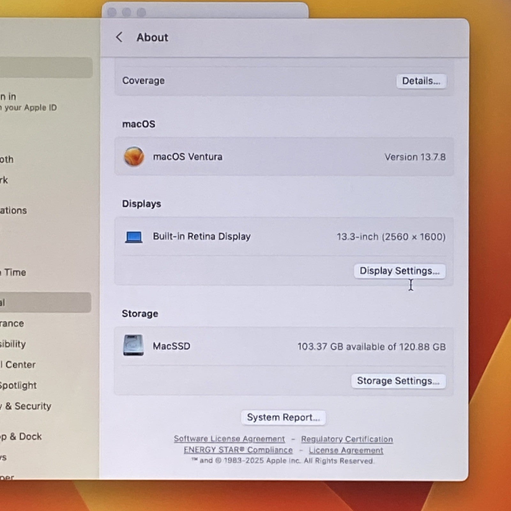Click the MacSSD drive icon

point(133,345)
